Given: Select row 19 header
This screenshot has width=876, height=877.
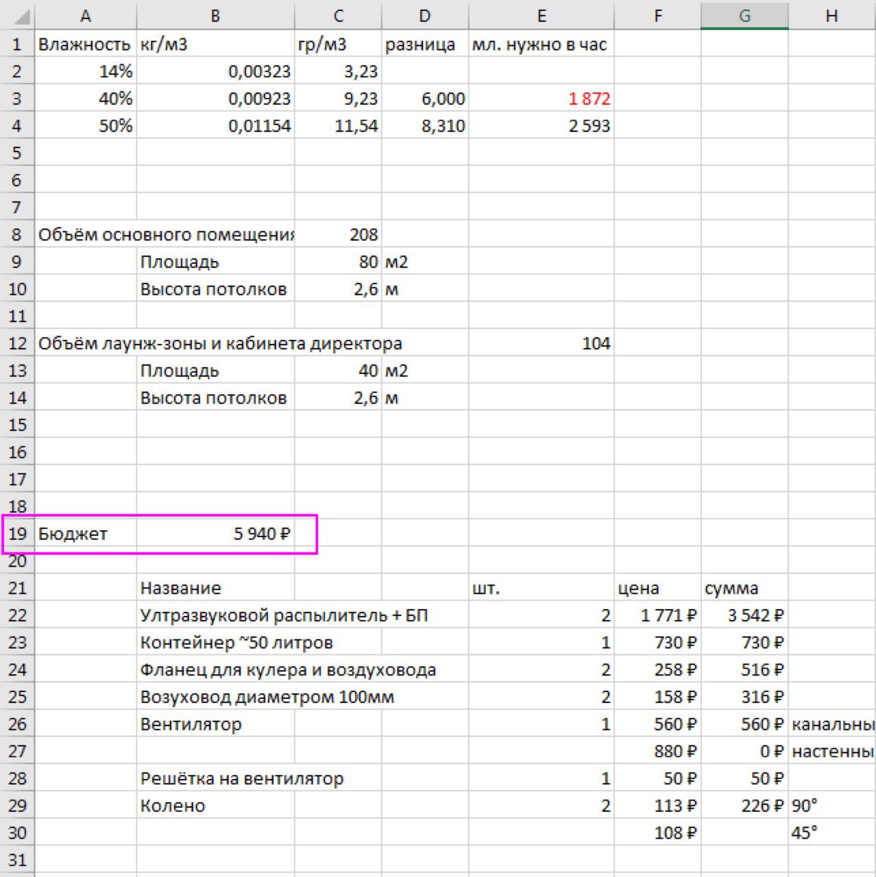Looking at the screenshot, I should pyautogui.click(x=17, y=533).
